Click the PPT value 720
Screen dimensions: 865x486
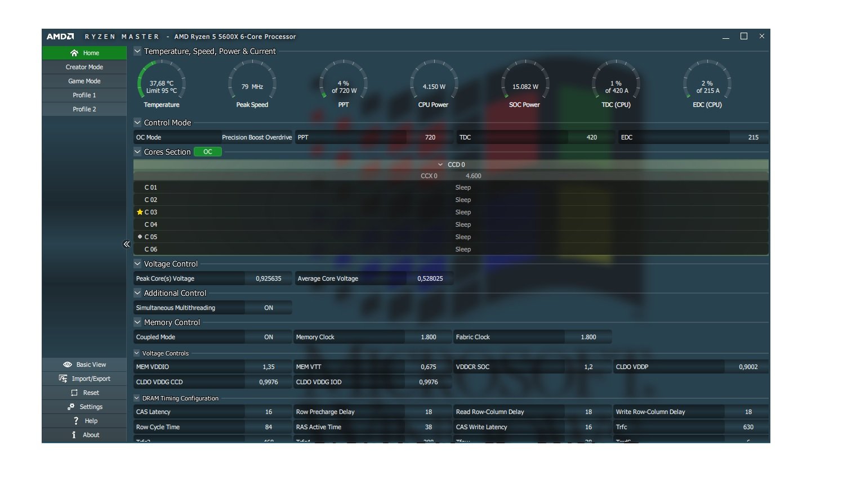pos(430,137)
